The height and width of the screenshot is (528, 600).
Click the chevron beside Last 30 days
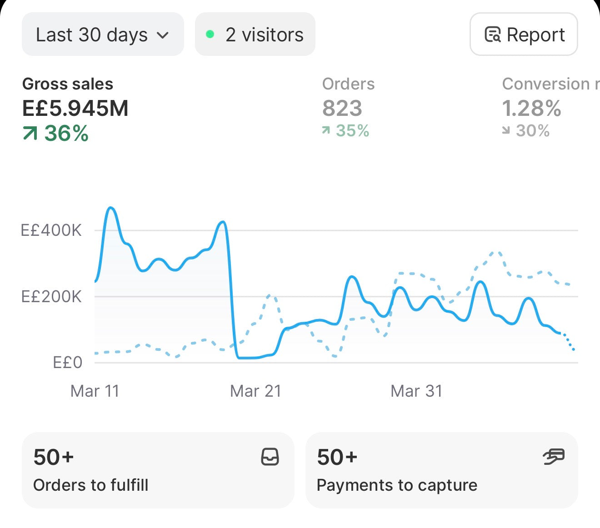162,35
